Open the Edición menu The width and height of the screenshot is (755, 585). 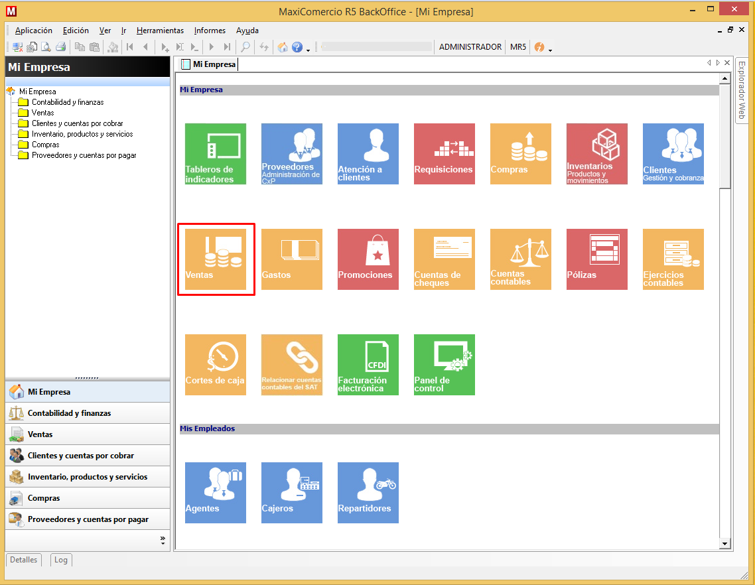point(76,31)
